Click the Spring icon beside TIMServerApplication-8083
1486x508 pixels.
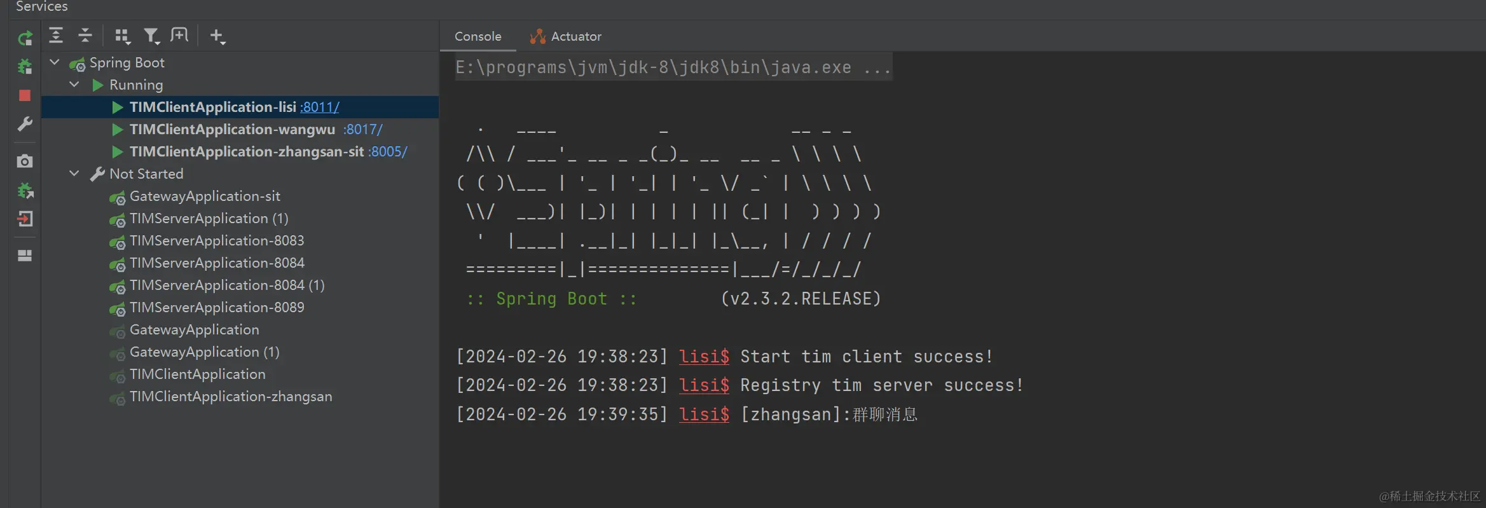[x=117, y=242]
